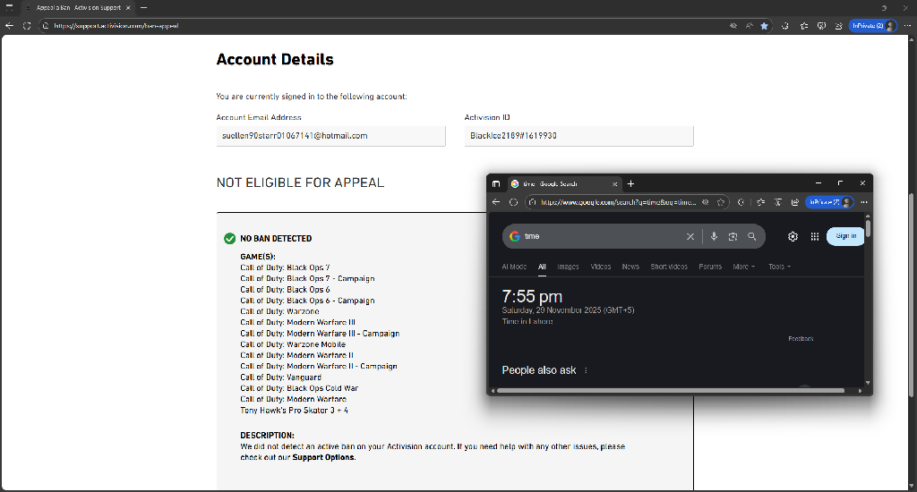Open Google quick settings gear
The height and width of the screenshot is (492, 917).
click(x=793, y=236)
